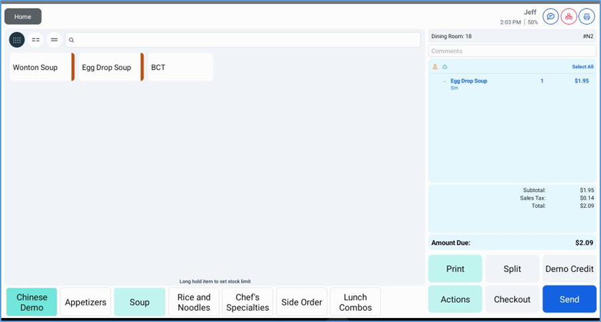Open the Chinese Demo menu

point(32,302)
